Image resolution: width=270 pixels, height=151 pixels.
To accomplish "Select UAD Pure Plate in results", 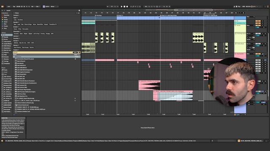I will (x=22, y=94).
